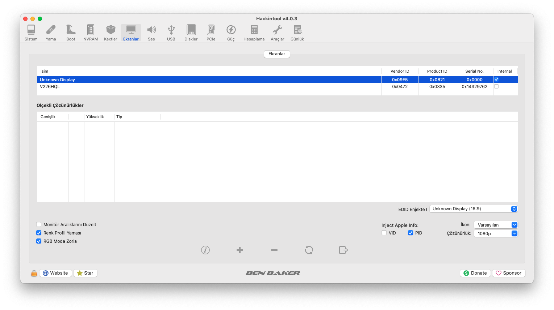Switch to the Araçlar toolbar tab
The image size is (554, 310).
tap(277, 33)
